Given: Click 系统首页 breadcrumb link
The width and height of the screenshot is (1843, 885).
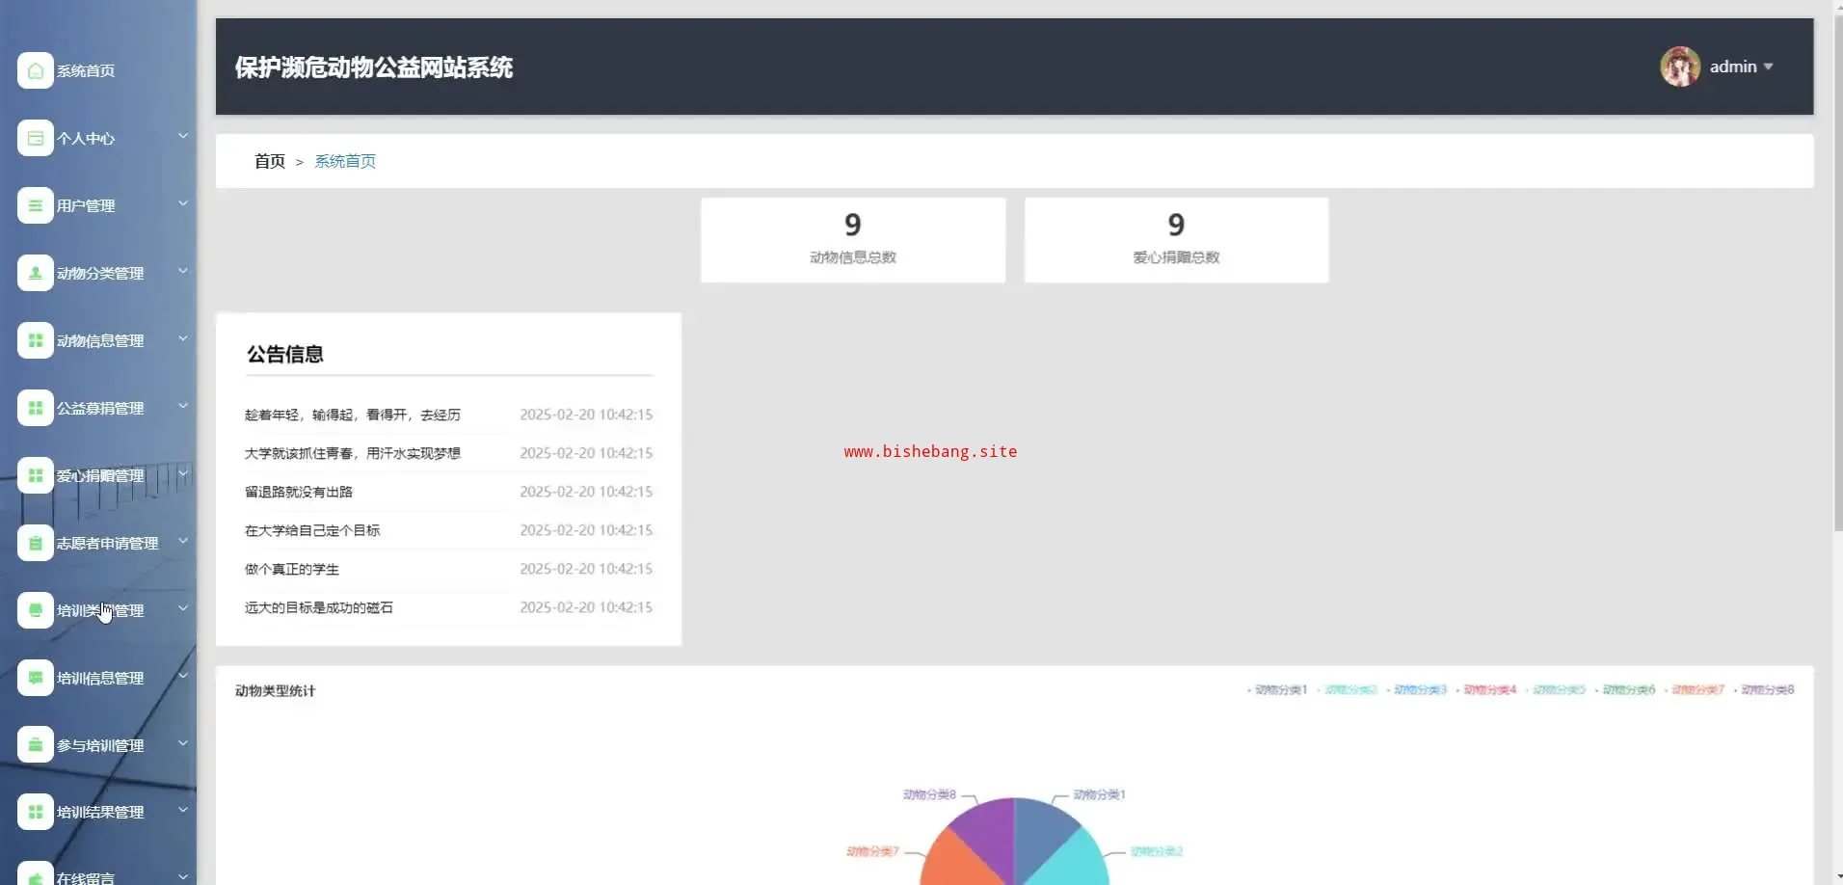Looking at the screenshot, I should tap(345, 161).
